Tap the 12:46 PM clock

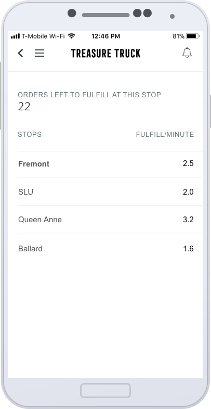(105, 36)
